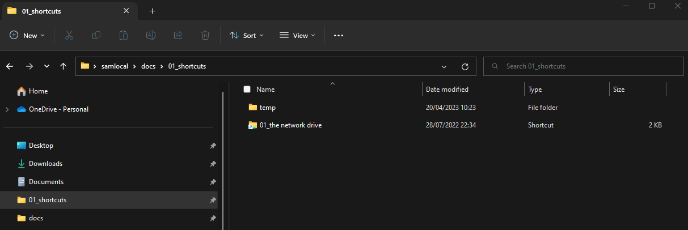Click the Share icon in toolbar
Image resolution: width=688 pixels, height=230 pixels.
point(178,35)
